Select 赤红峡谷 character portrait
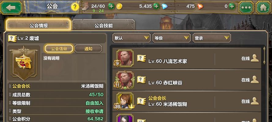Image resolution: width=272 pixels, height=122 pixels. point(125,80)
